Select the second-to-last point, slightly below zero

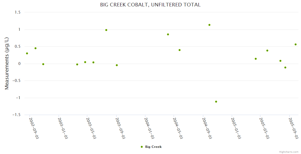[x=285, y=68]
